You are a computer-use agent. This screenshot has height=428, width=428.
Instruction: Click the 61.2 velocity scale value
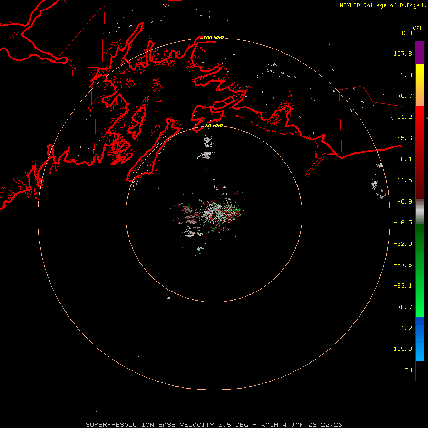pos(405,117)
